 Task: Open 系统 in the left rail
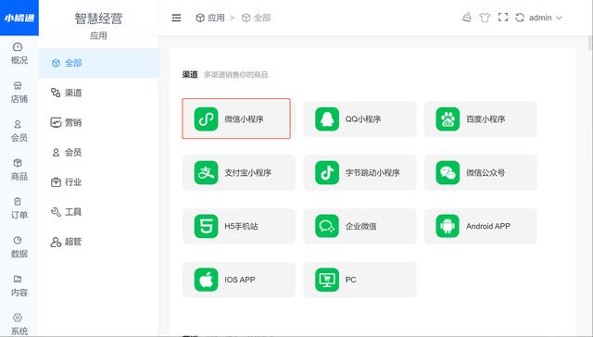(19, 324)
